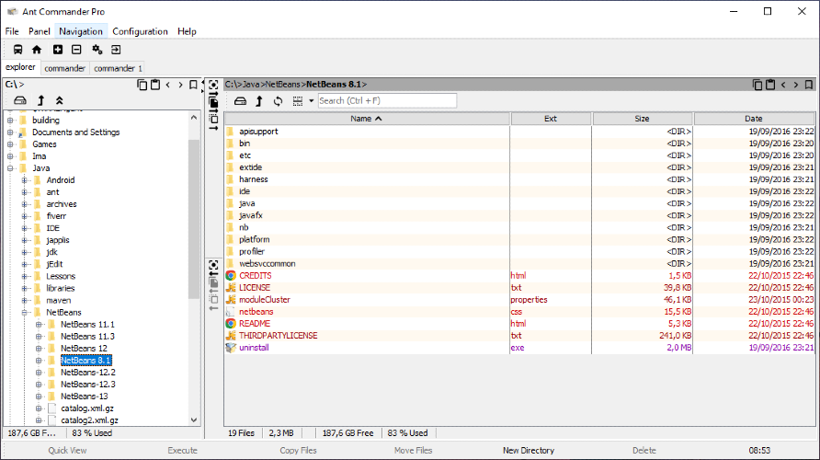Expand the Android tree node
Viewport: 820px width, 460px height.
coord(24,180)
